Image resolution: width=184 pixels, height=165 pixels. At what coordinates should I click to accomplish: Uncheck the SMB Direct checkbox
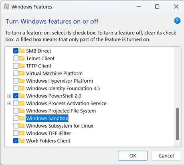16,51
